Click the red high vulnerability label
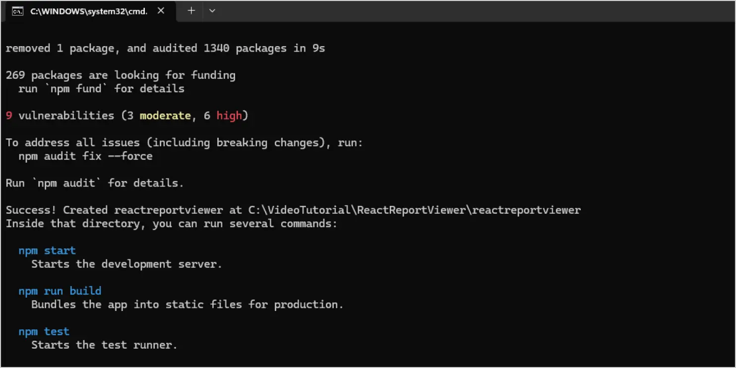The height and width of the screenshot is (368, 736). [229, 115]
